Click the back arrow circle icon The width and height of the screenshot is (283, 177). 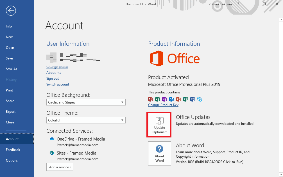[11, 11]
